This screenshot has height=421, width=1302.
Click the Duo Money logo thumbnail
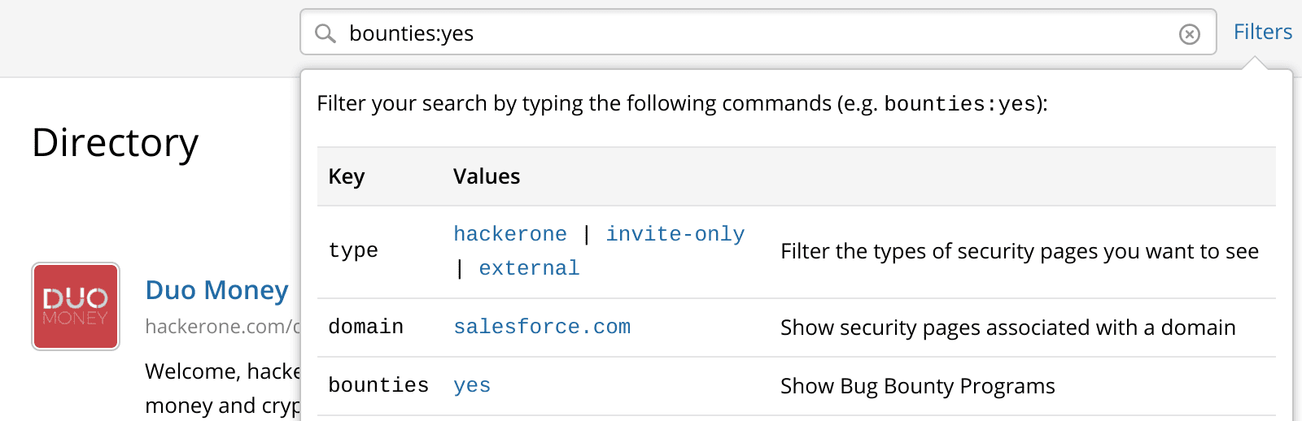76,306
